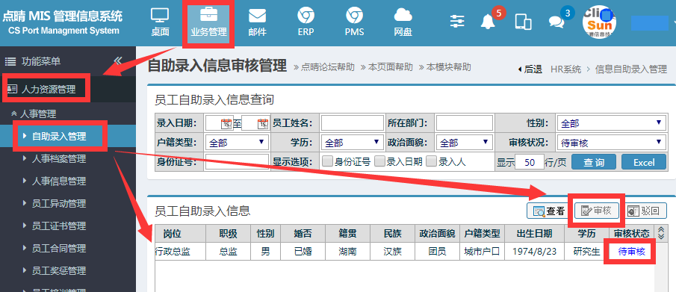Screen dimensions: 676x292
Task: Click the notification bell icon
Action: point(488,21)
